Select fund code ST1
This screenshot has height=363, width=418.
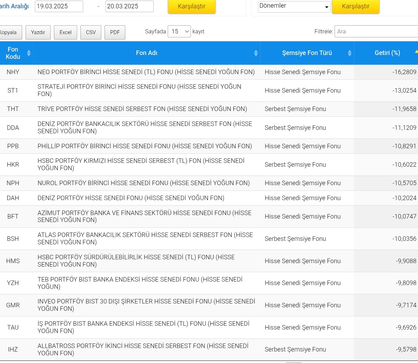[x=13, y=90]
